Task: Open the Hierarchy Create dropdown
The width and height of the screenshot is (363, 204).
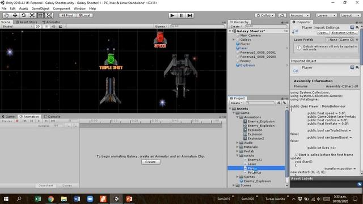Action: tap(236, 27)
